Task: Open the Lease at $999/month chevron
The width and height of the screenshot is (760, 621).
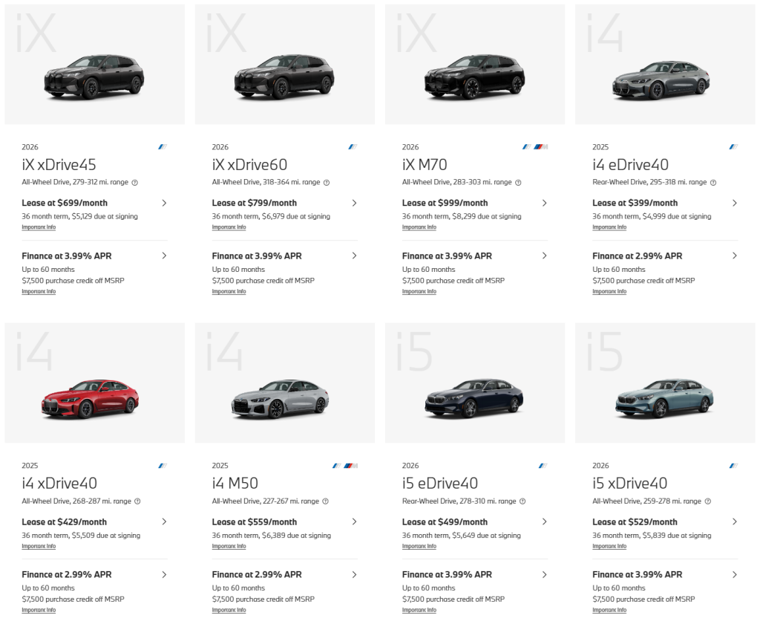Action: tap(544, 203)
